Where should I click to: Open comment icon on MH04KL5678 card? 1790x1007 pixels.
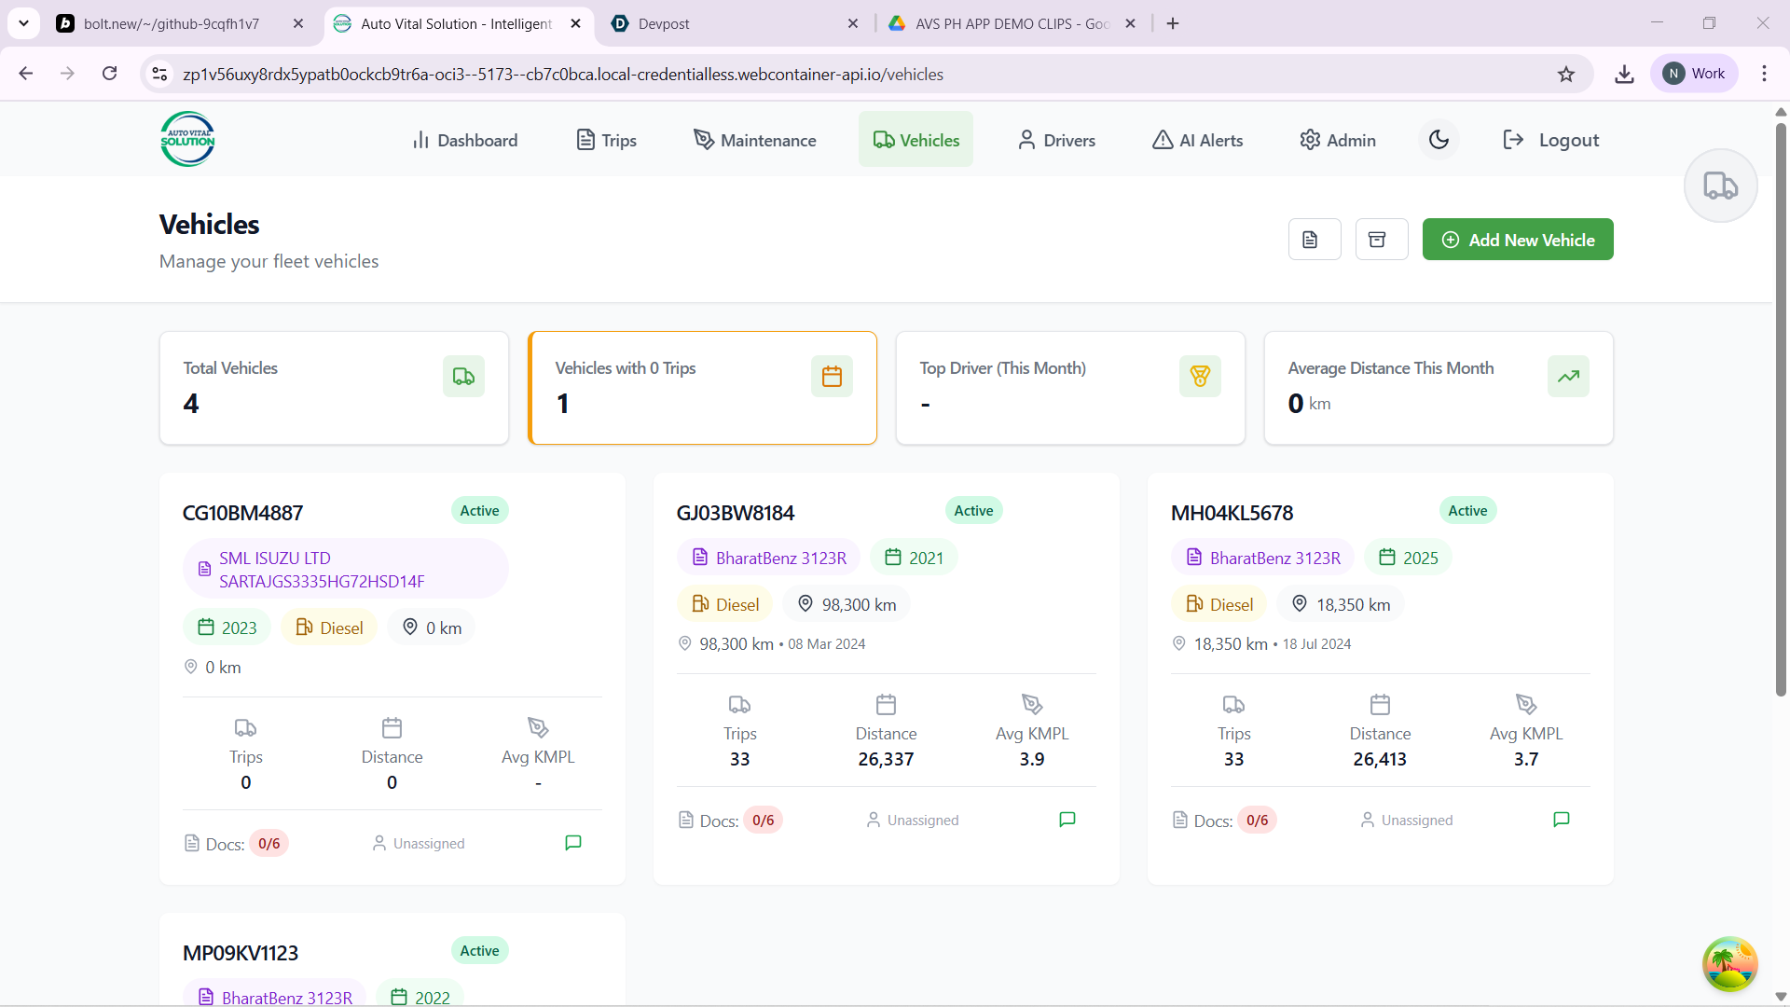[1562, 820]
